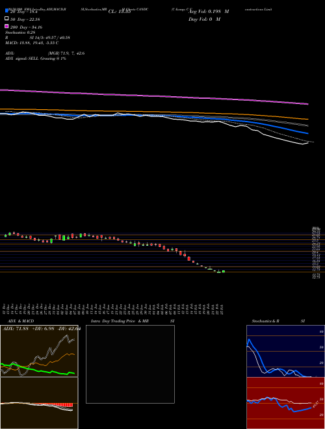Viewport: 325px width, 429px height.
Task: Click the empty Intra Day Trading Price chart
Action: [x=130, y=364]
